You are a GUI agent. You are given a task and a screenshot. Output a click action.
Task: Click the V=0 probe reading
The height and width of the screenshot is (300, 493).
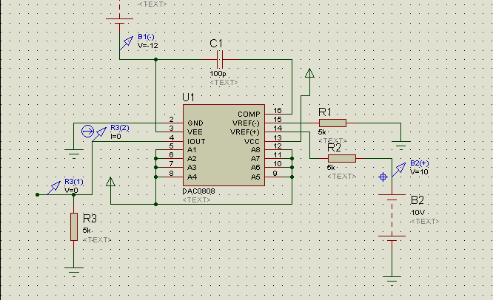pos(71,190)
